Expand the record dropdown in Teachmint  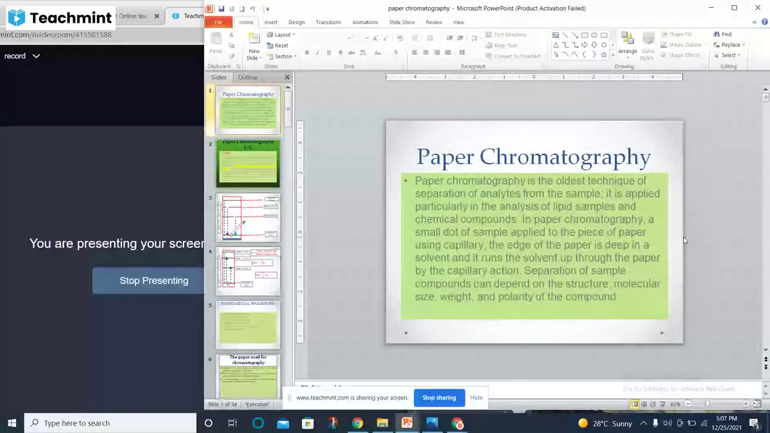(36, 56)
